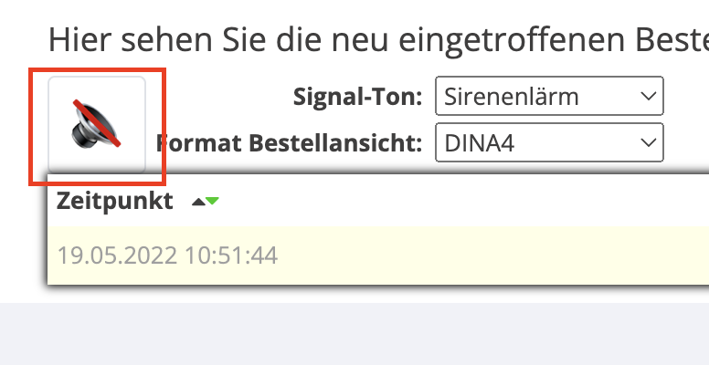Click the chevron in the Sirenenlärm box
This screenshot has height=365, width=709.
pyautogui.click(x=649, y=96)
